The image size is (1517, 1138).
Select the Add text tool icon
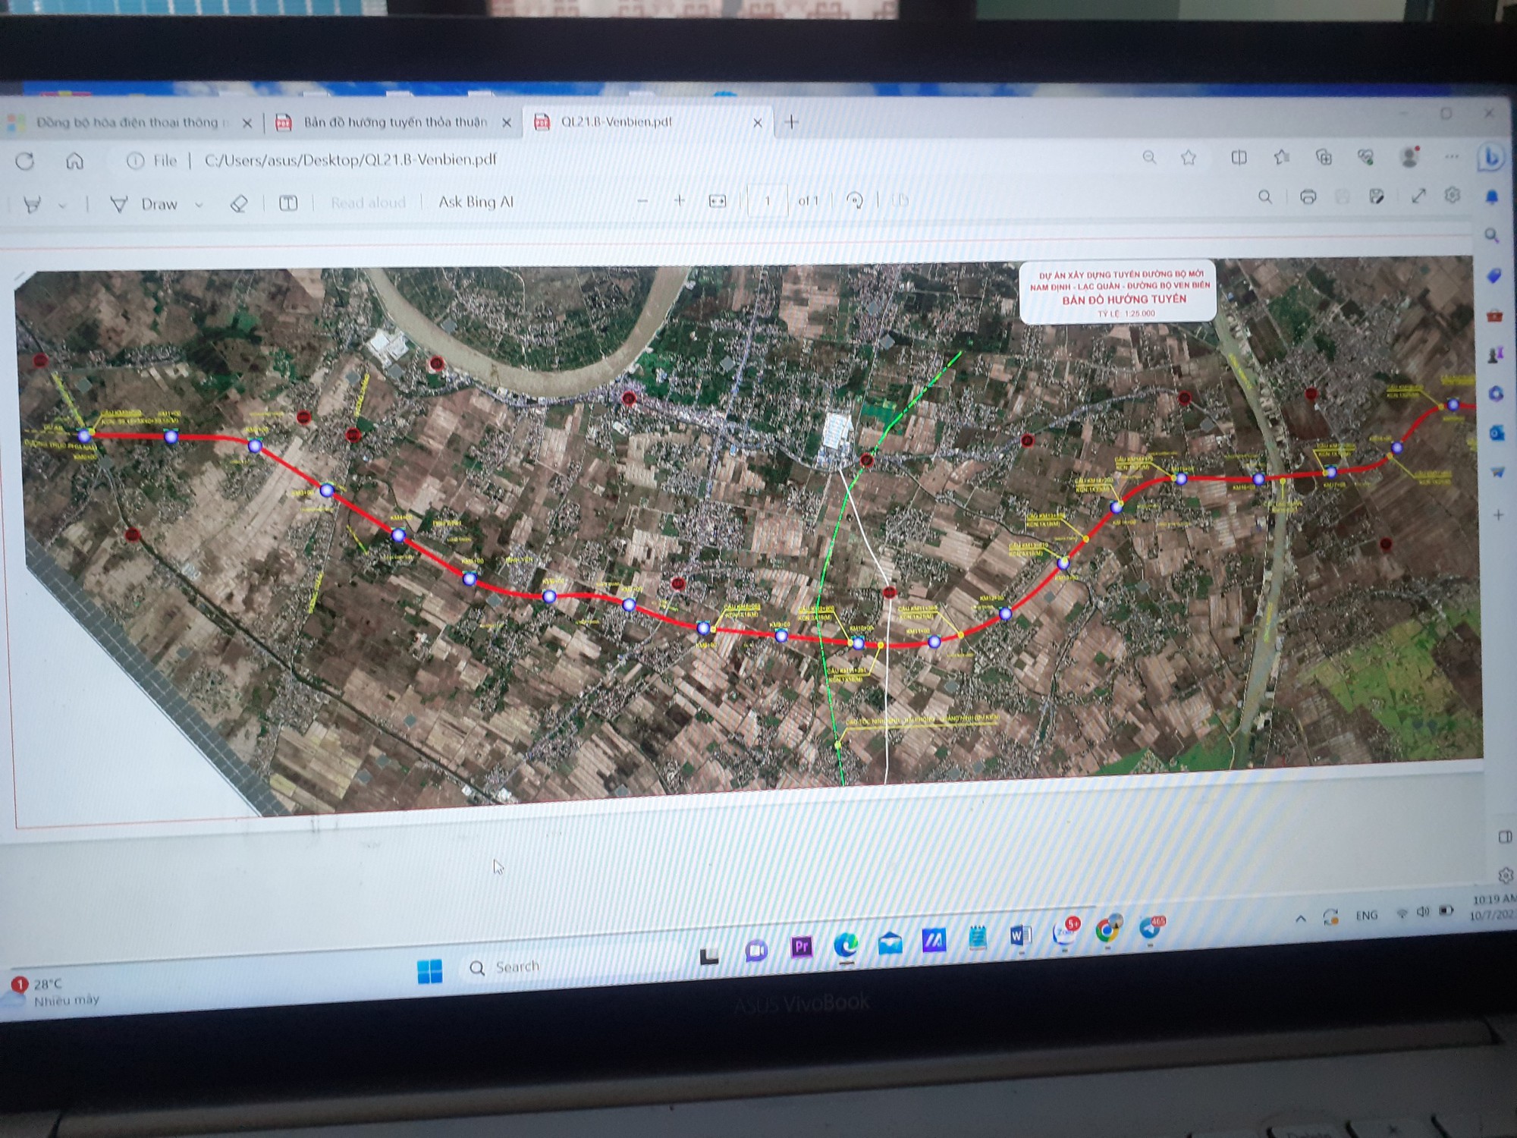[288, 203]
